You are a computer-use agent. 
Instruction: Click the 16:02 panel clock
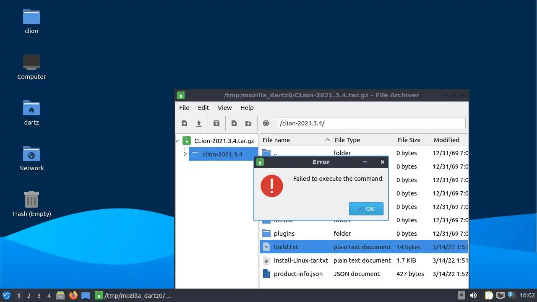[527, 296]
